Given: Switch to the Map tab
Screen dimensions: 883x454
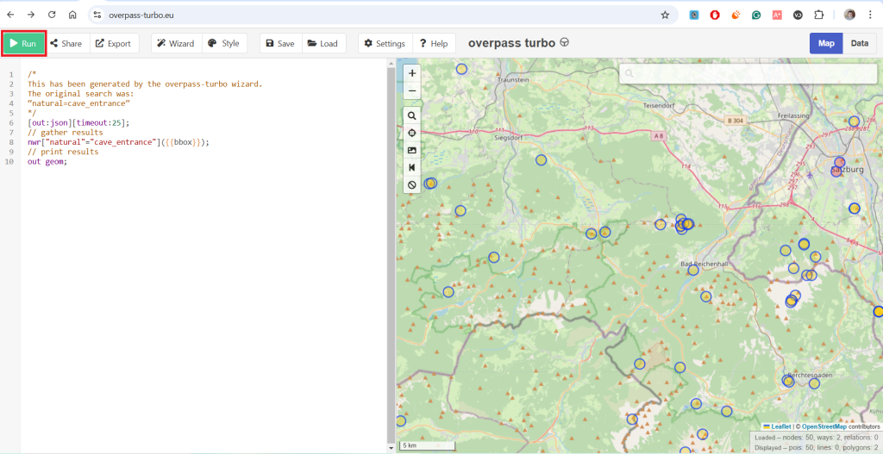Looking at the screenshot, I should pyautogui.click(x=826, y=43).
